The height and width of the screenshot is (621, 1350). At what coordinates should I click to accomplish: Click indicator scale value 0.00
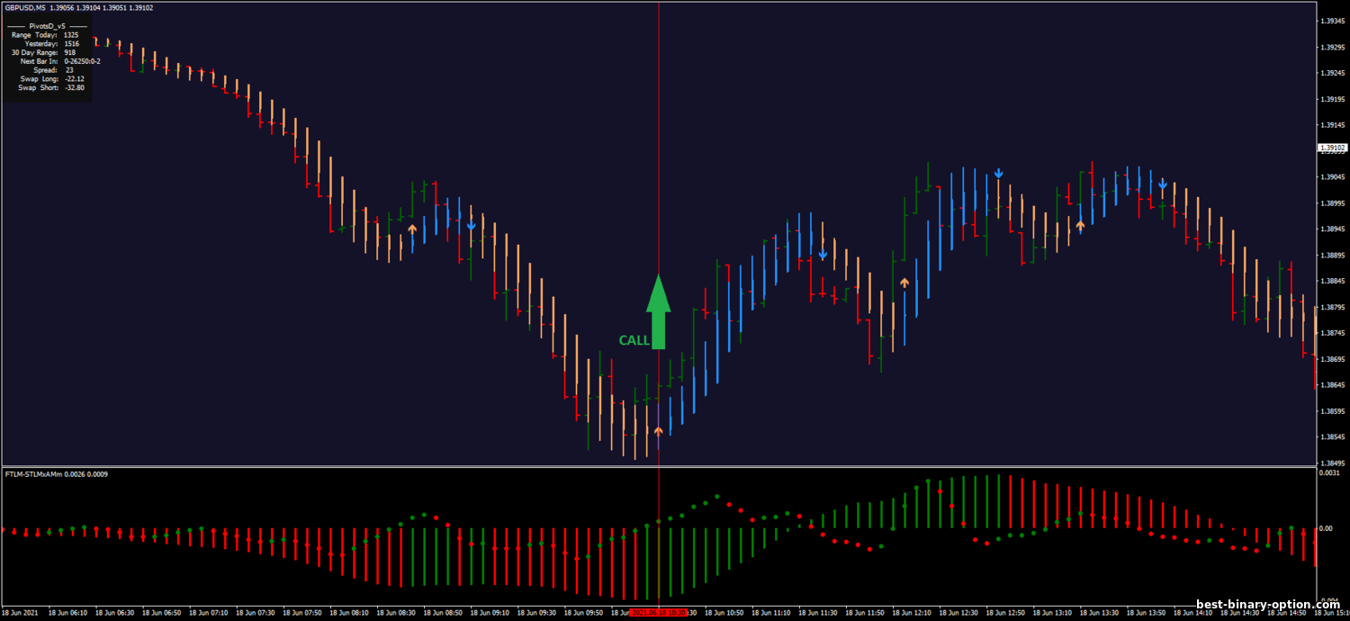(x=1327, y=528)
